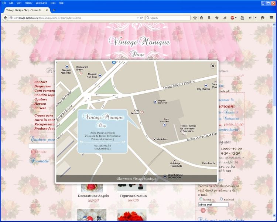Reload the page with the refresh icon

141,18
